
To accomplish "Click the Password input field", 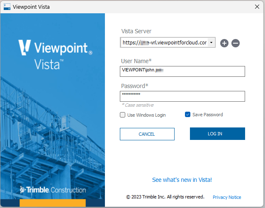I will point(182,96).
